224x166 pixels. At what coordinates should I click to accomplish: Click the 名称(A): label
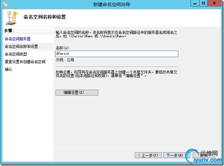point(63,48)
